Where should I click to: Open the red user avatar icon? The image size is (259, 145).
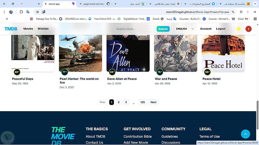tap(248, 29)
